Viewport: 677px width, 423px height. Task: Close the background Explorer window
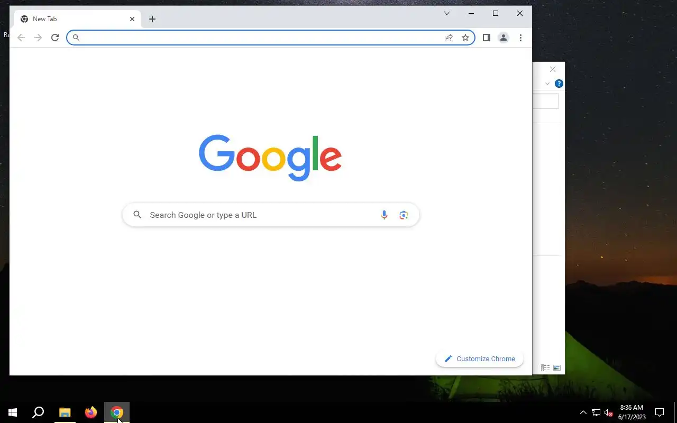pyautogui.click(x=553, y=69)
